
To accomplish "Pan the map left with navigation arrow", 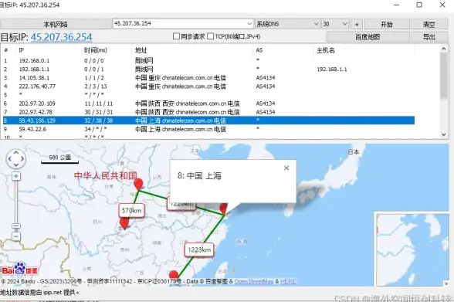I will point(9,158).
